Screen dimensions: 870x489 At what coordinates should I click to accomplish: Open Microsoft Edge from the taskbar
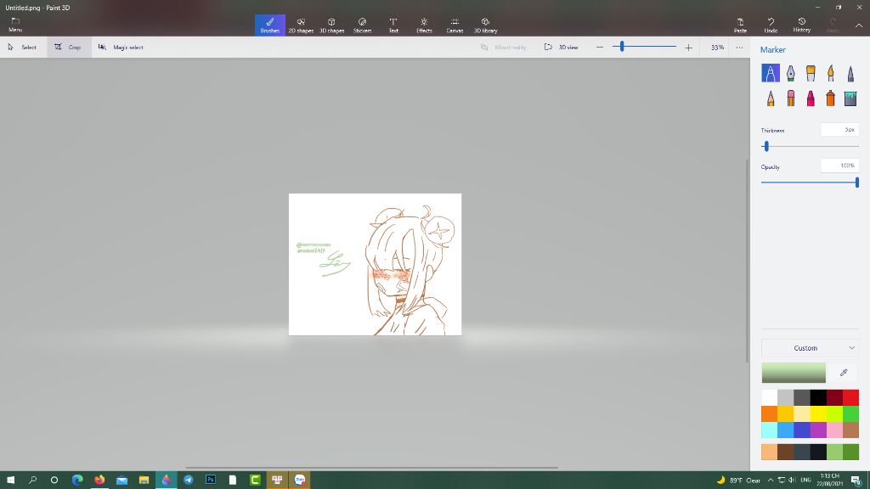(x=77, y=480)
